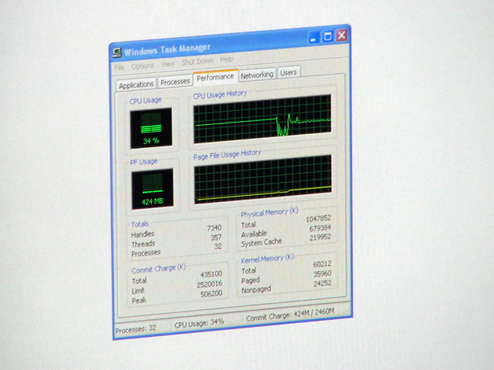Open the Help menu
Viewport: 494px width, 370px height.
tap(227, 59)
